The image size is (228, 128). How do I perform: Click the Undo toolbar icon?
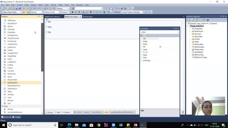(x=35, y=9)
